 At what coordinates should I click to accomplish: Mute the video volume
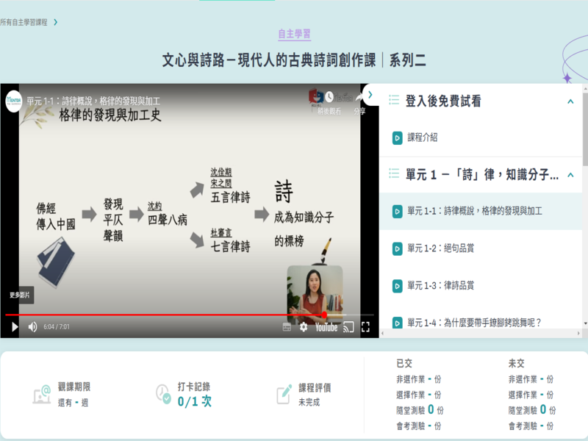[x=32, y=327]
